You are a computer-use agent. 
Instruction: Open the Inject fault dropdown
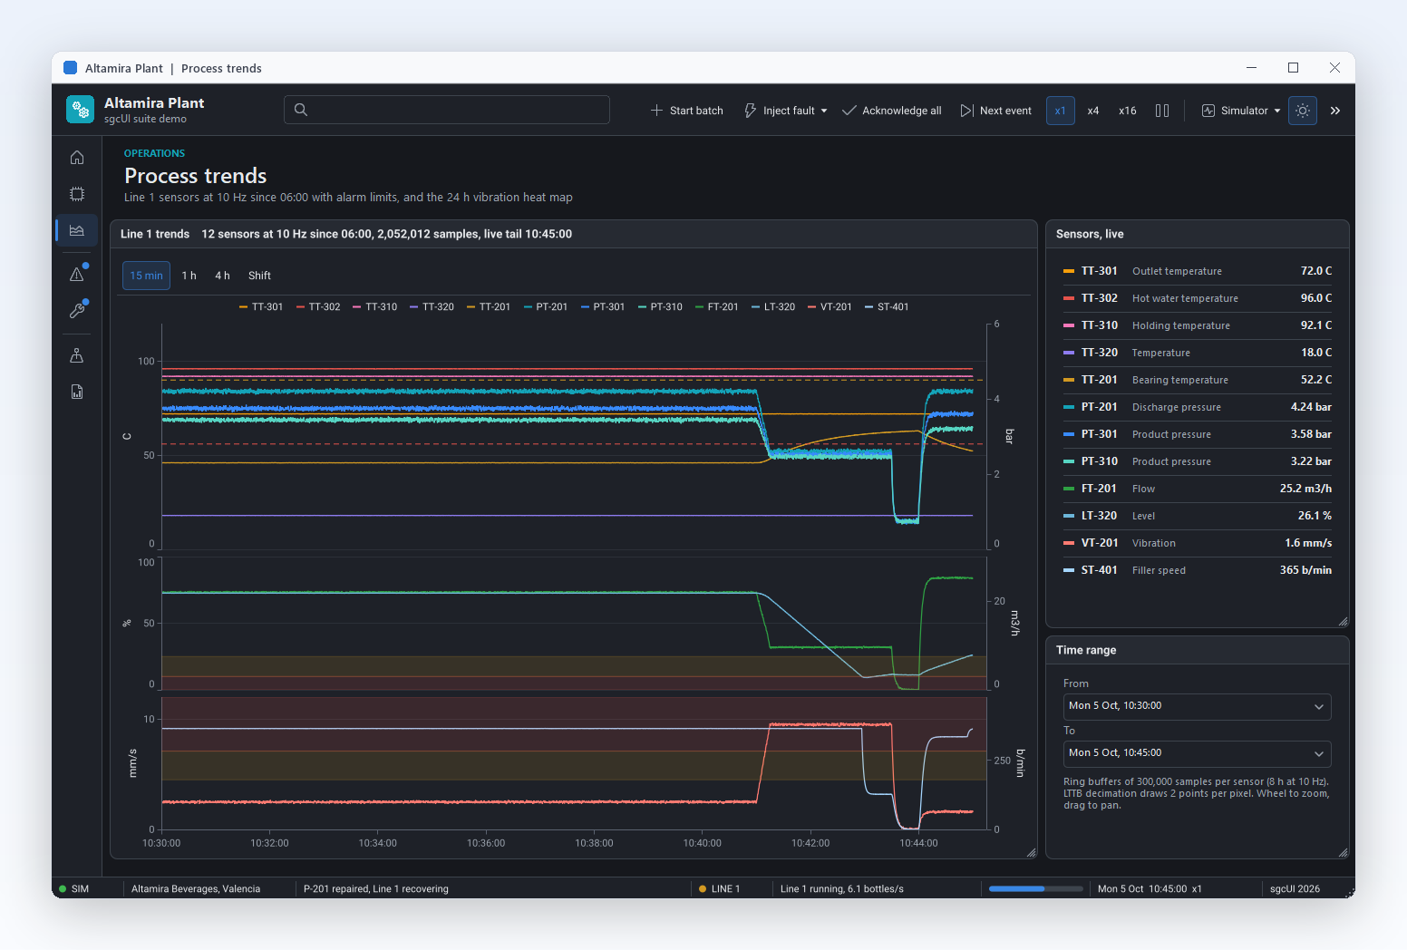tap(786, 111)
